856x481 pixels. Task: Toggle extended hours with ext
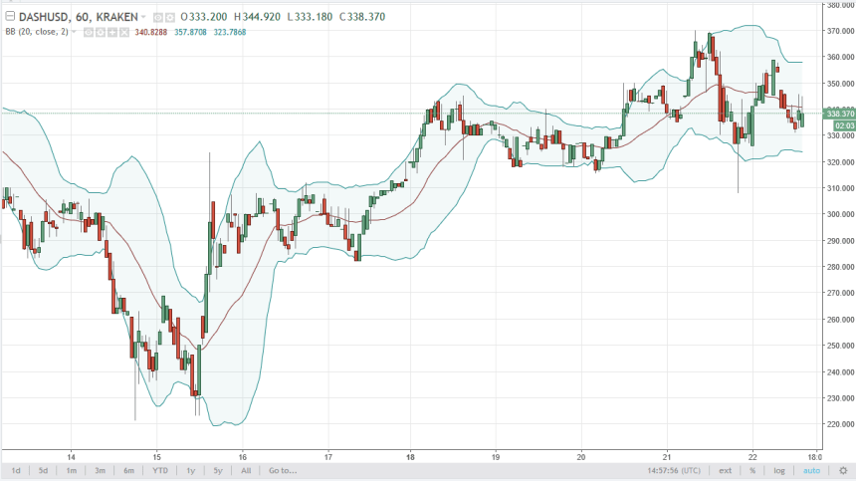click(726, 470)
